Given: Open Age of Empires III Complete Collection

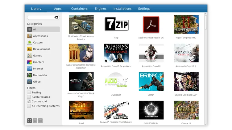Looking at the screenshot, I should pos(81,53).
